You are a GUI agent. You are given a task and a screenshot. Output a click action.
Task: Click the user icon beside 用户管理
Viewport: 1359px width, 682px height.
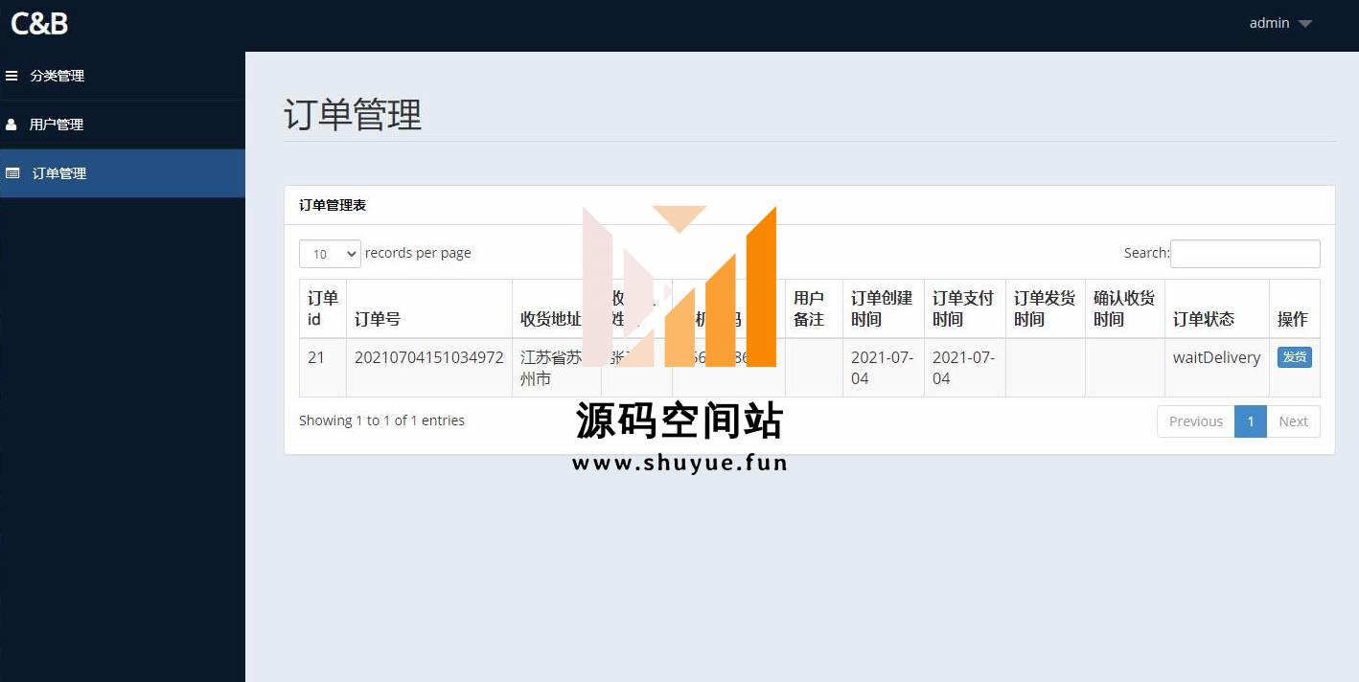12,125
